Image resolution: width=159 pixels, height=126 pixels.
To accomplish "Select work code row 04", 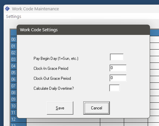I will (14, 66).
